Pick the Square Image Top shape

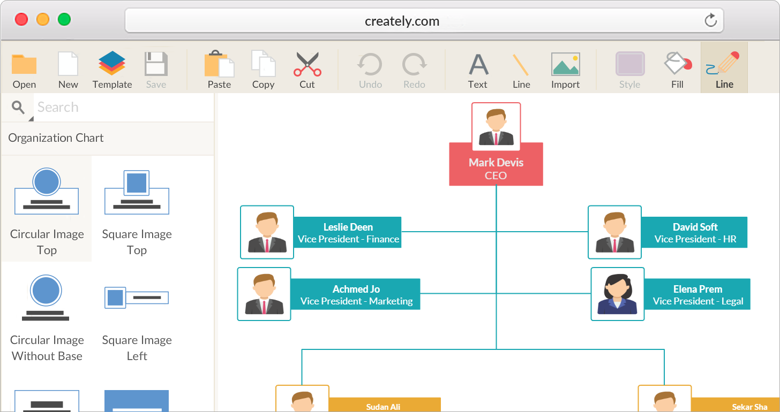tap(137, 209)
